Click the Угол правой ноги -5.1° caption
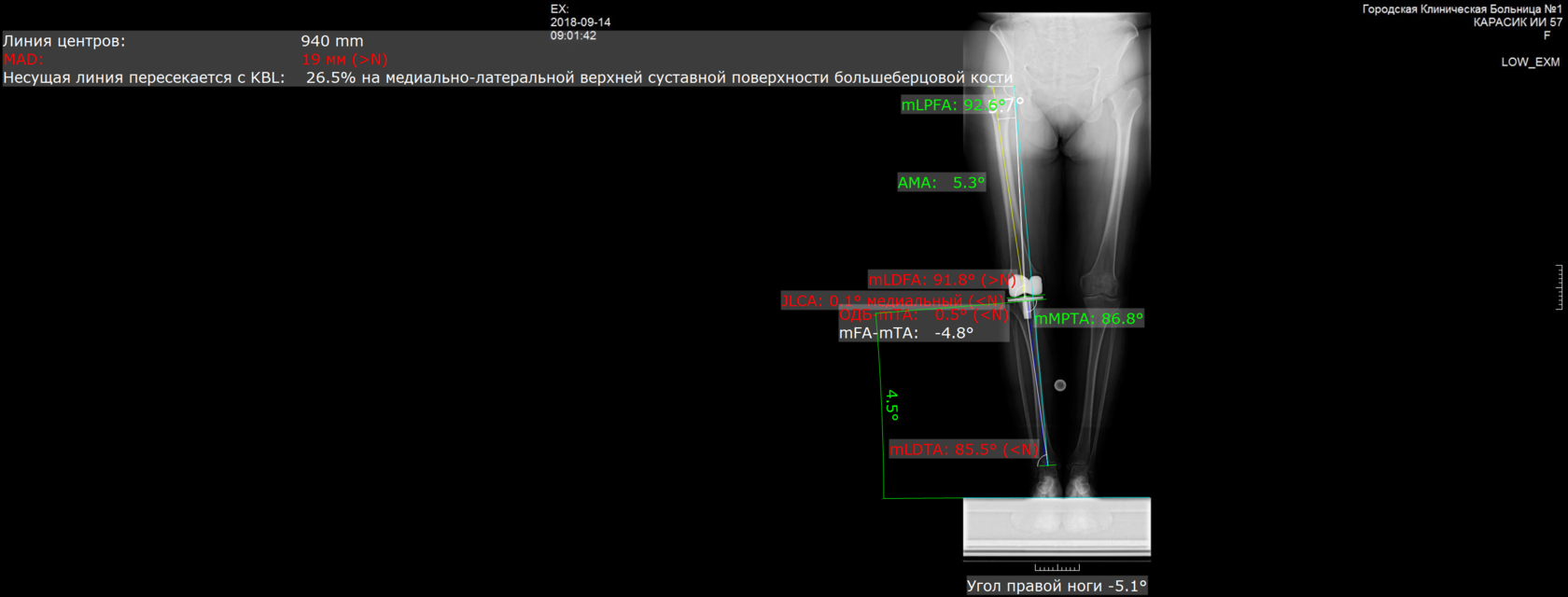This screenshot has width=1568, height=597. [1056, 586]
